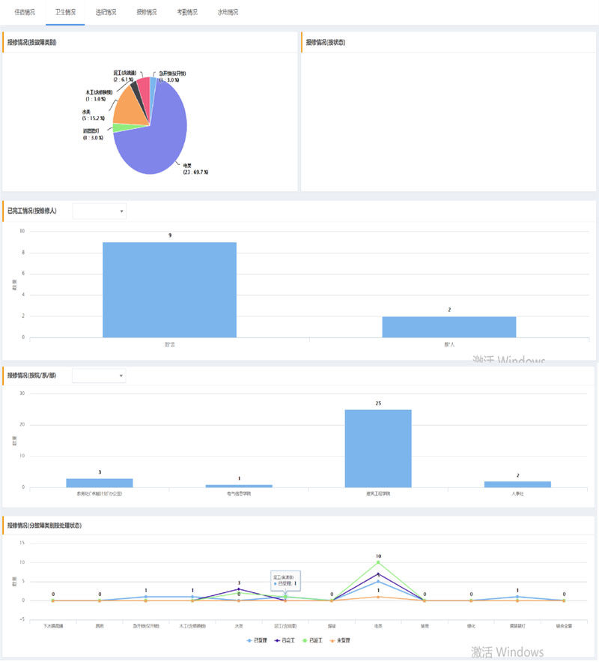The image size is (599, 662).
Task: Open the 水电情况 tab
Action: pyautogui.click(x=228, y=13)
